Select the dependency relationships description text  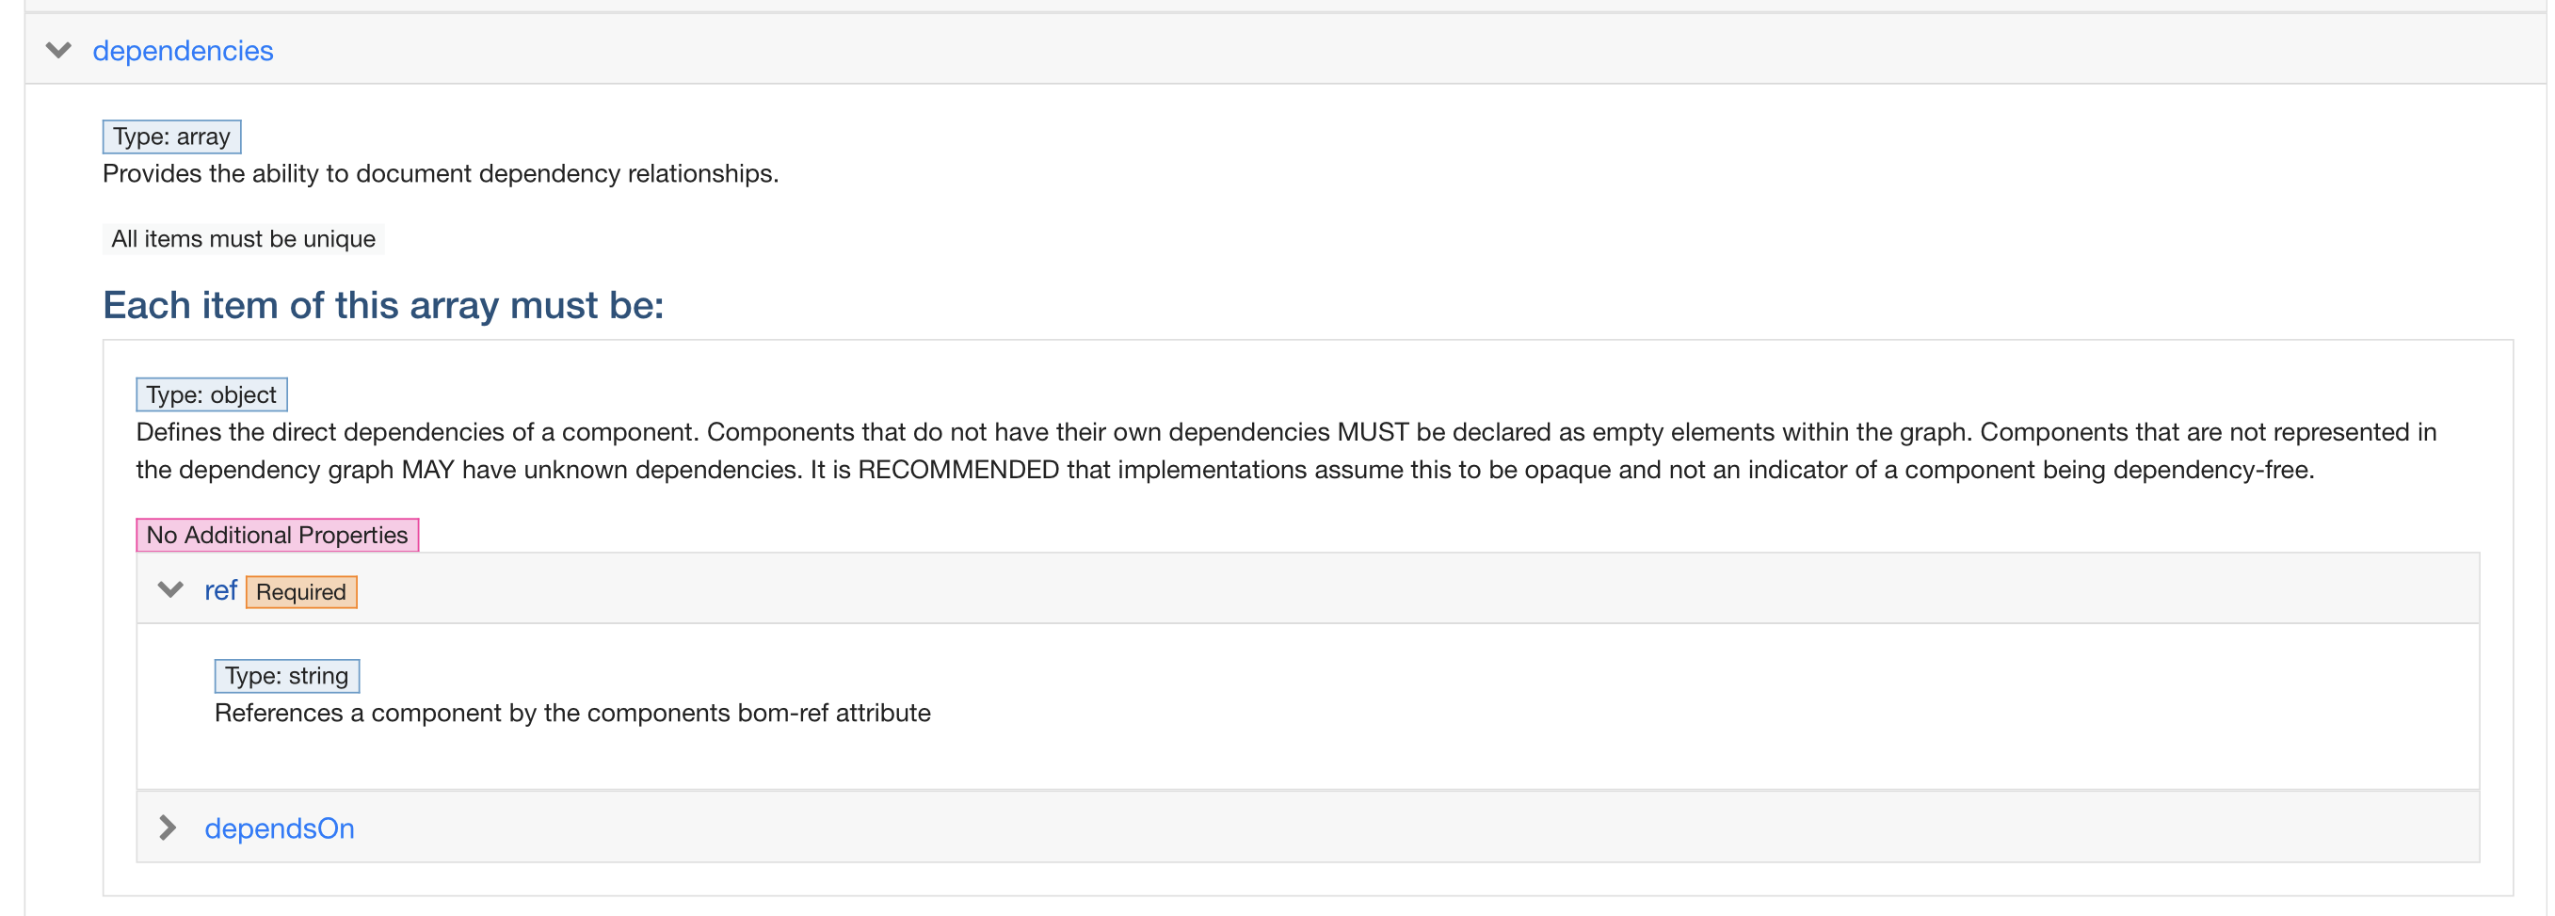point(441,172)
